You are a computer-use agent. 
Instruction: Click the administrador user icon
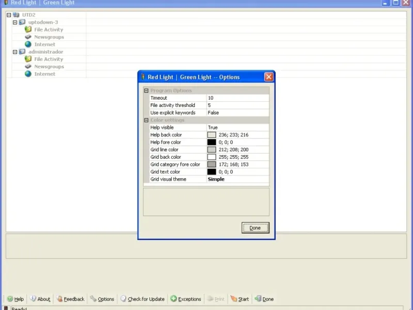pyautogui.click(x=22, y=52)
